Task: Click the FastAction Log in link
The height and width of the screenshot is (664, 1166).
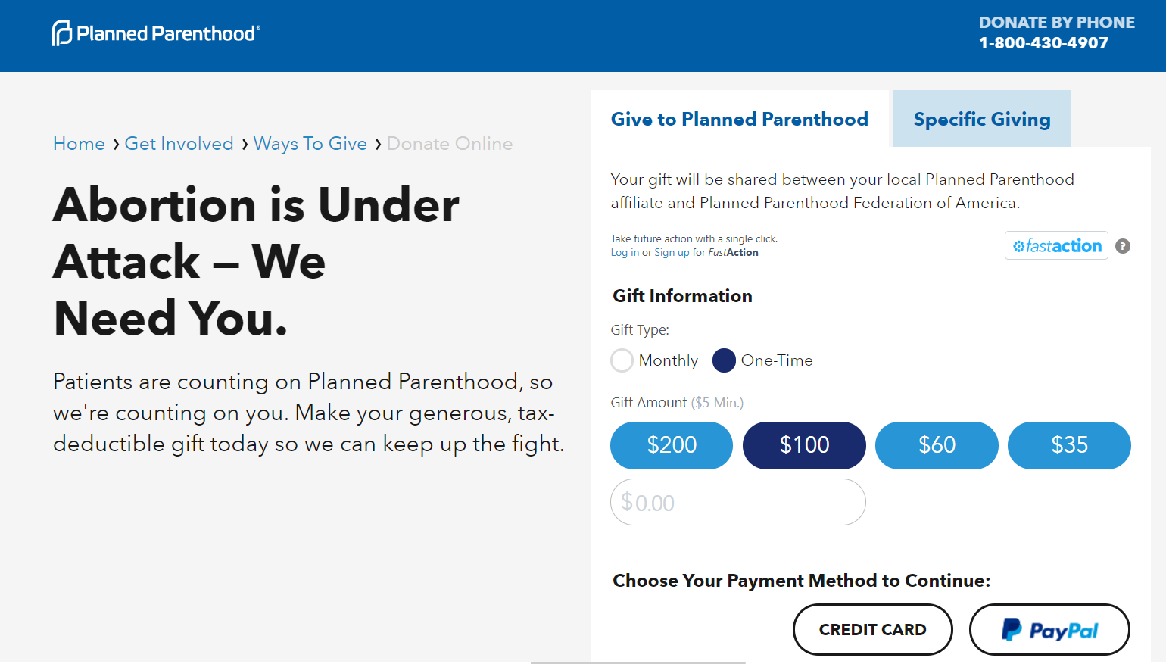Action: click(x=625, y=253)
